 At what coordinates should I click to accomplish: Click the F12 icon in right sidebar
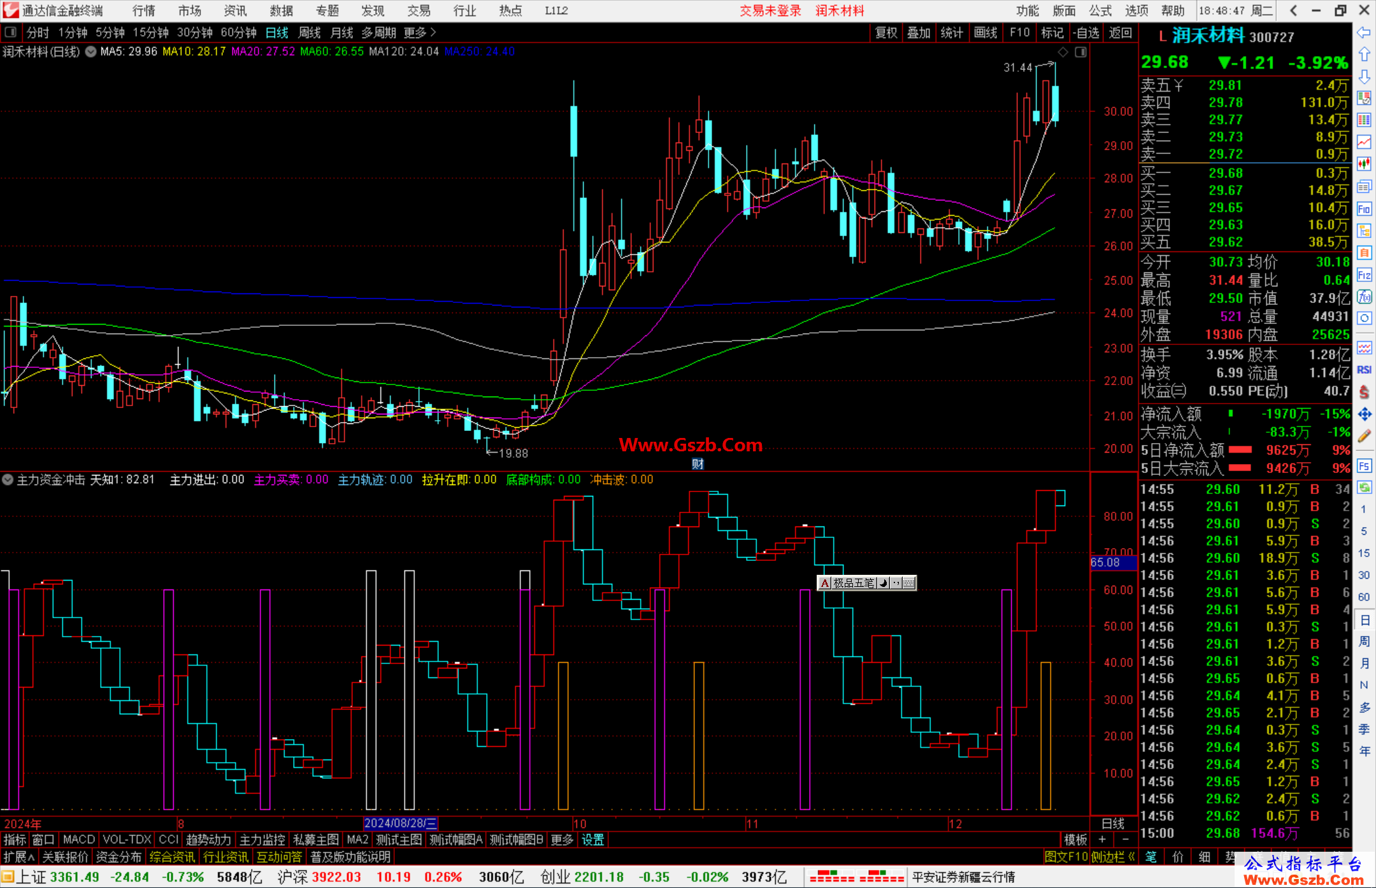[x=1364, y=275]
